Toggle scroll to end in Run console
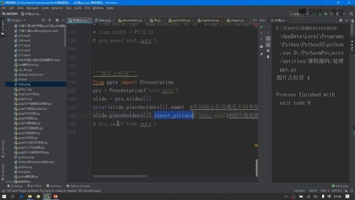 tap(268, 44)
